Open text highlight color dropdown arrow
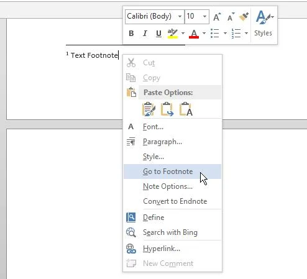307x279 pixels. (183, 33)
